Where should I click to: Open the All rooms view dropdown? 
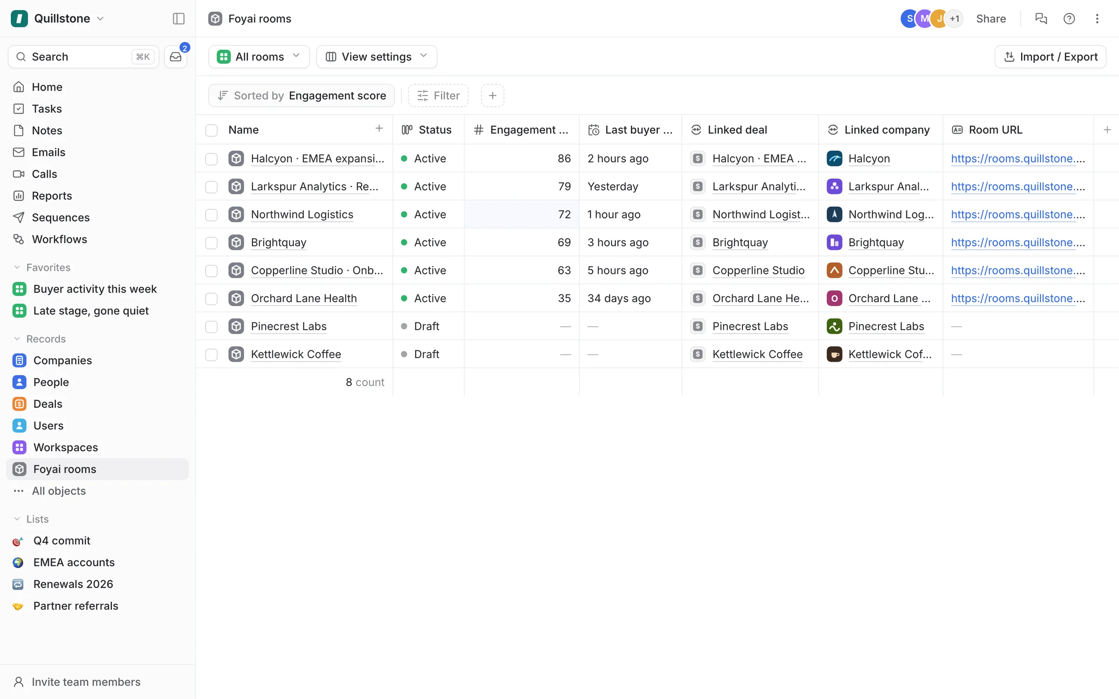(x=259, y=57)
